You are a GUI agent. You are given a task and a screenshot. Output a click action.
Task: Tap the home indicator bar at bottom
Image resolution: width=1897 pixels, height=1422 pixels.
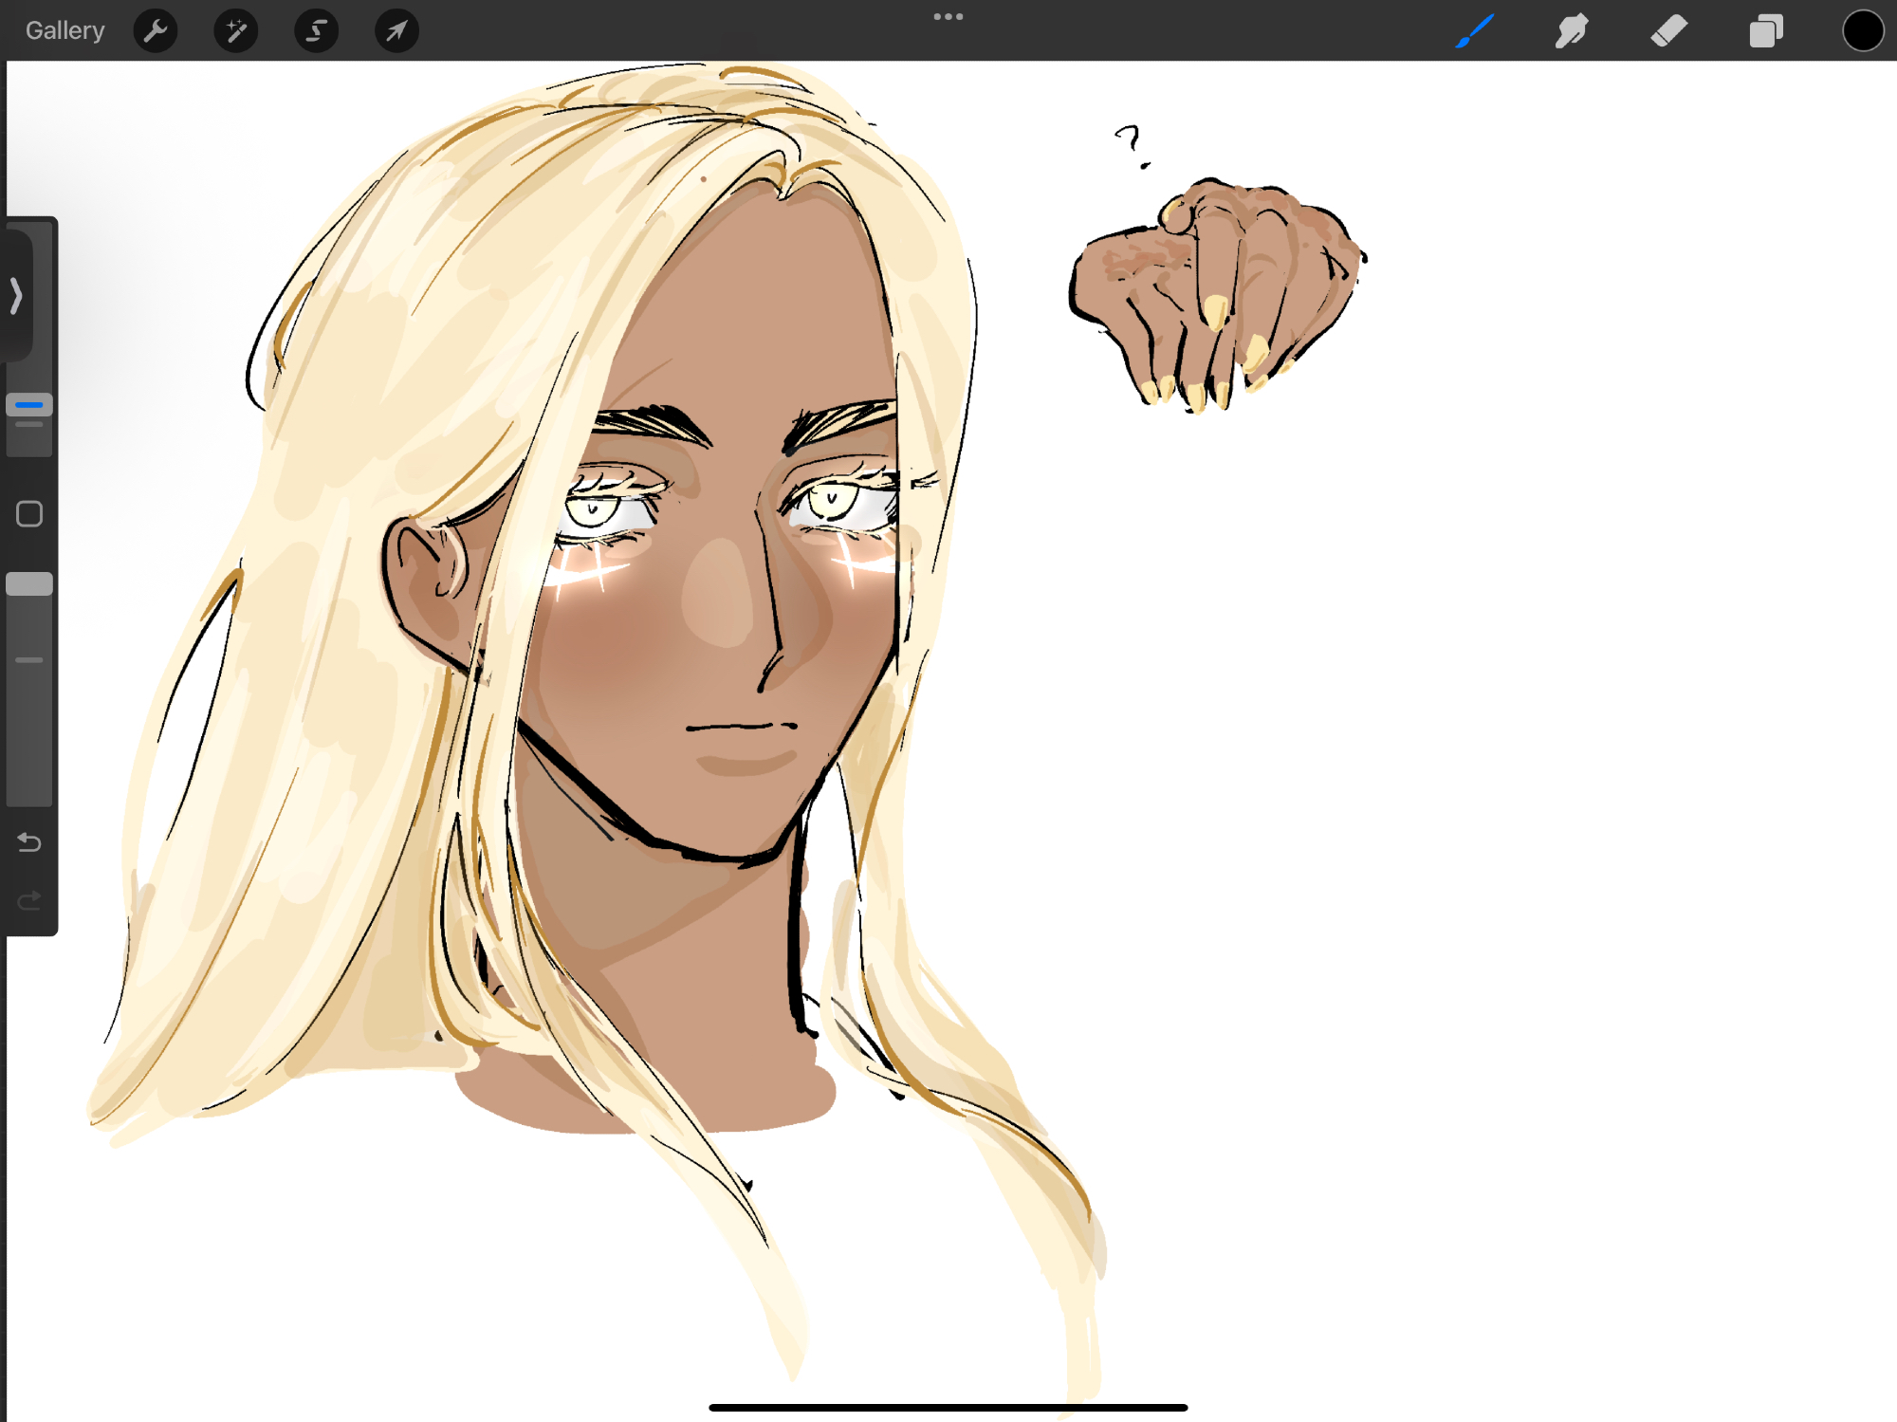tap(948, 1407)
